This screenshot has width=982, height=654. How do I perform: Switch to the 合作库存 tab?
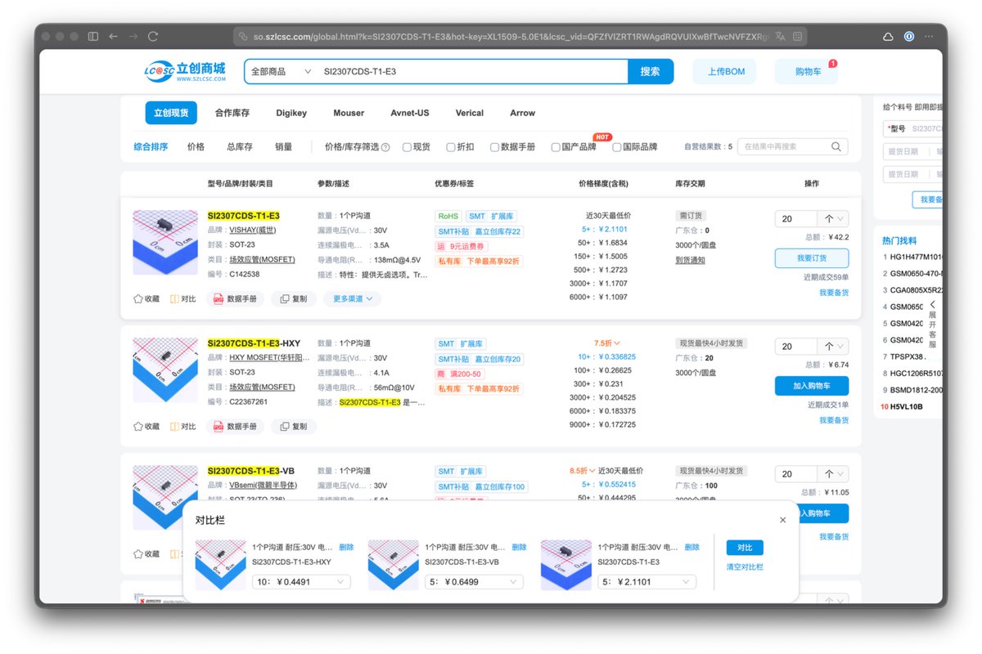pyautogui.click(x=232, y=113)
